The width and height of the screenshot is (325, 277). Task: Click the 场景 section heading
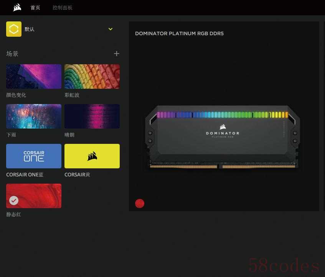12,54
